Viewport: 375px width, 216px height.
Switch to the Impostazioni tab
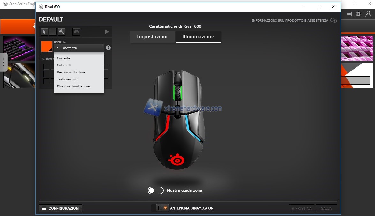coord(152,37)
